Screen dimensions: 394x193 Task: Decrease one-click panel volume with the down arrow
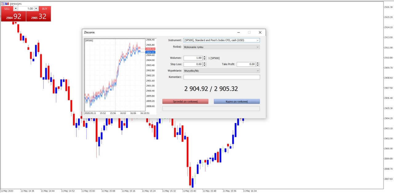(16, 9)
